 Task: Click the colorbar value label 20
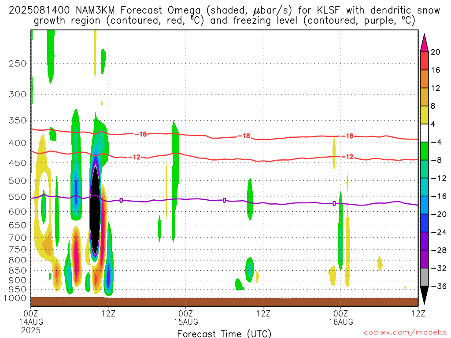pos(436,52)
